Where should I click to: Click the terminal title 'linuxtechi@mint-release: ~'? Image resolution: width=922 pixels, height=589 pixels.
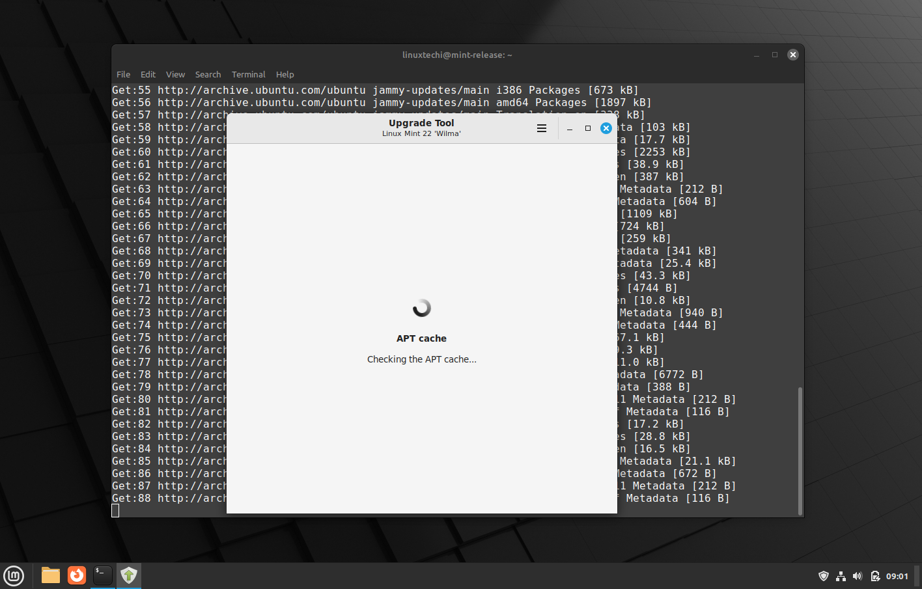(457, 55)
